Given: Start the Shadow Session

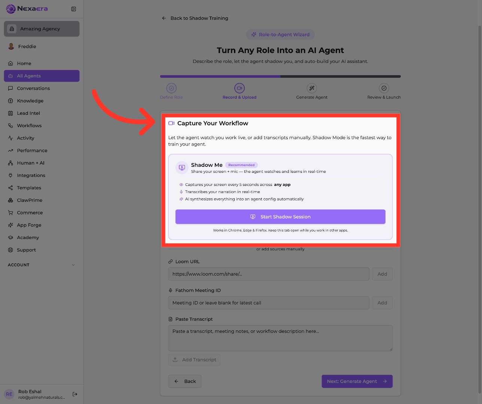Looking at the screenshot, I should click(x=280, y=217).
